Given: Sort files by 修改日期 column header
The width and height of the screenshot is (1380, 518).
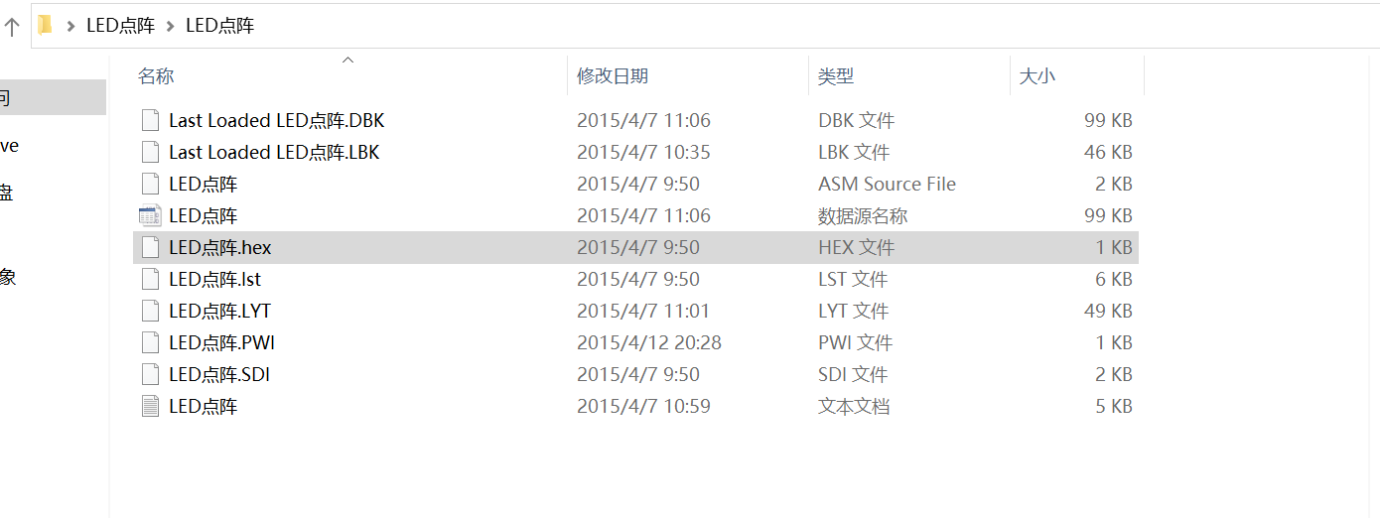Looking at the screenshot, I should tap(613, 76).
